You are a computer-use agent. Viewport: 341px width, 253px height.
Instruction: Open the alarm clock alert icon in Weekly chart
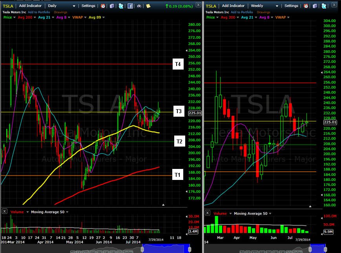[306, 6]
